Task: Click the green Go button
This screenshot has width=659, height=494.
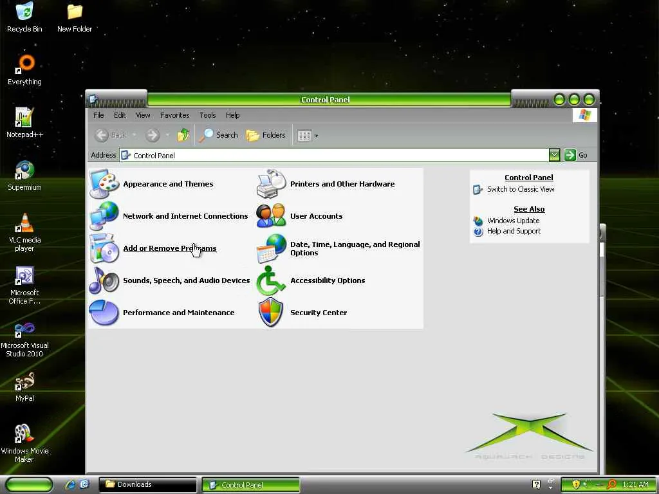Action: [576, 155]
